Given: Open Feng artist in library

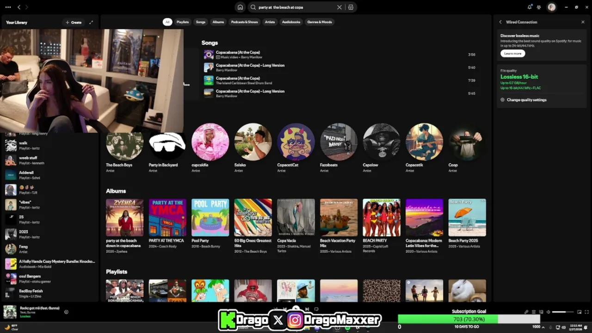Looking at the screenshot, I should click(50, 249).
